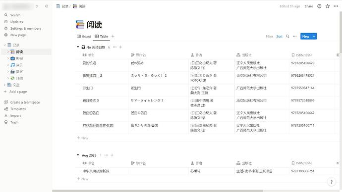Screen dimensions: 342x192
Task: Click the stacked books page icon
Action: pos(80,24)
